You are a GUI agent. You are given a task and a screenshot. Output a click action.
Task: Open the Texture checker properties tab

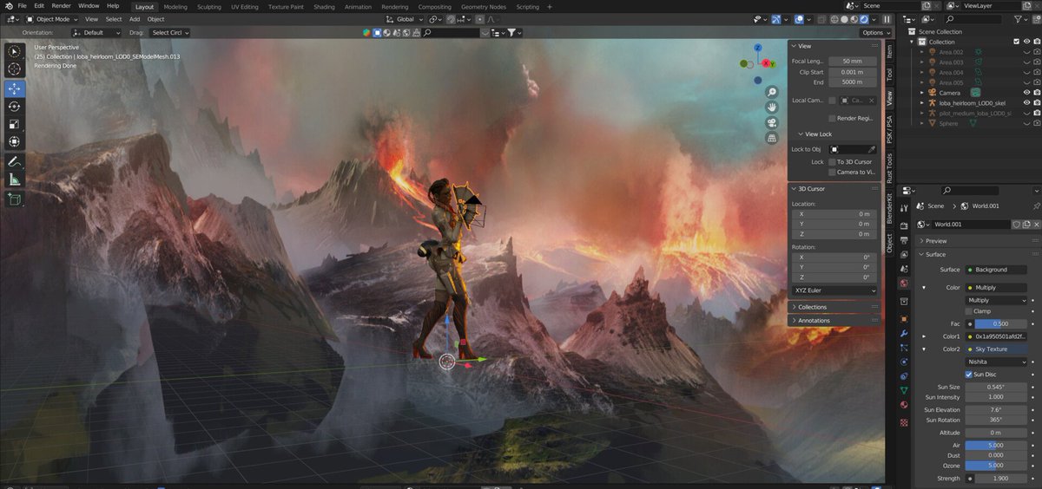coord(904,422)
